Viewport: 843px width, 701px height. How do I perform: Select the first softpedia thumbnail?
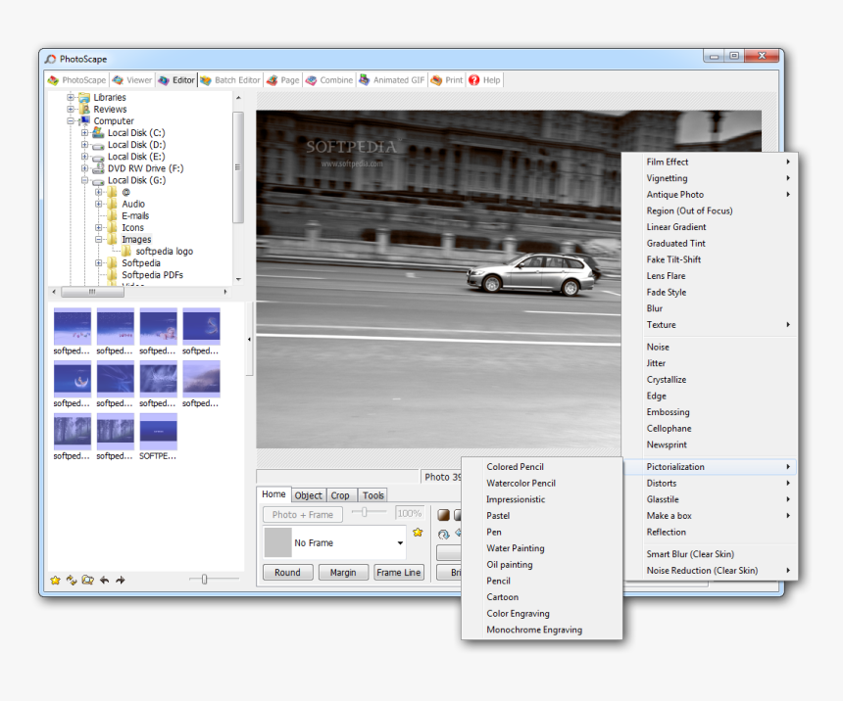coord(72,323)
